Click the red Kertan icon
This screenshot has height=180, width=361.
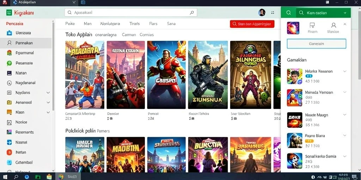tap(9, 152)
